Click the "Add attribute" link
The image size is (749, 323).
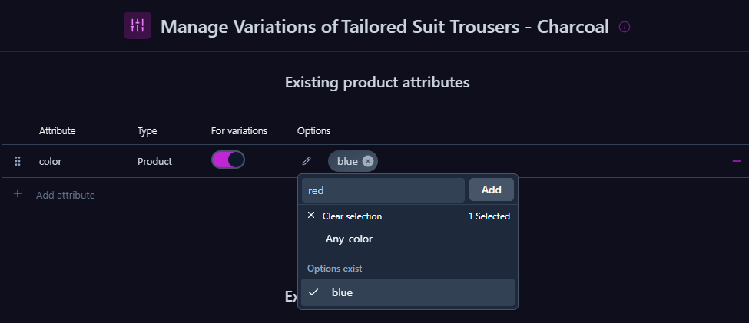pos(65,195)
